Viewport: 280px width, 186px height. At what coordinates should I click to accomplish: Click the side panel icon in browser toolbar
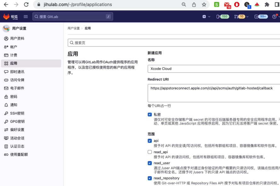tap(277, 4)
